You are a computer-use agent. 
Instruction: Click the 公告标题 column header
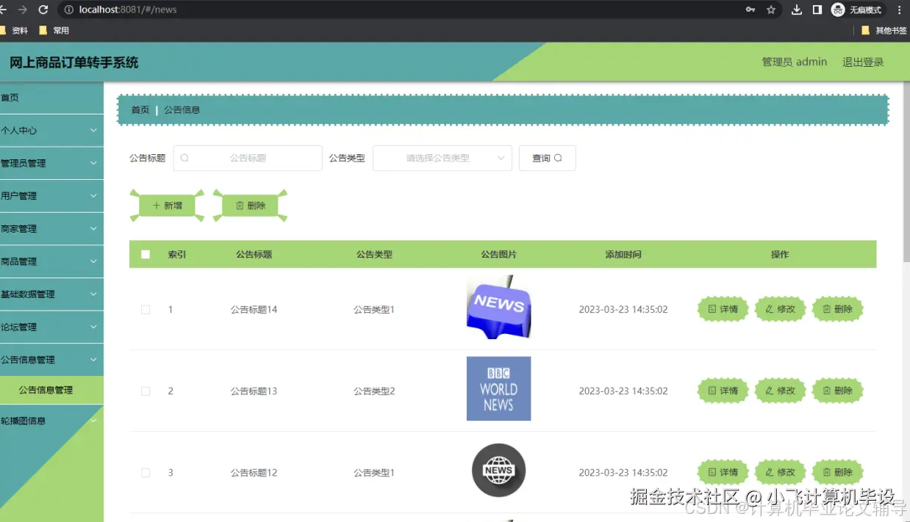point(254,254)
